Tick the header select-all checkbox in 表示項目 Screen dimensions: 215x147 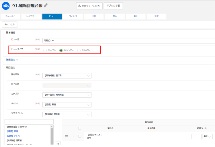point(79,128)
